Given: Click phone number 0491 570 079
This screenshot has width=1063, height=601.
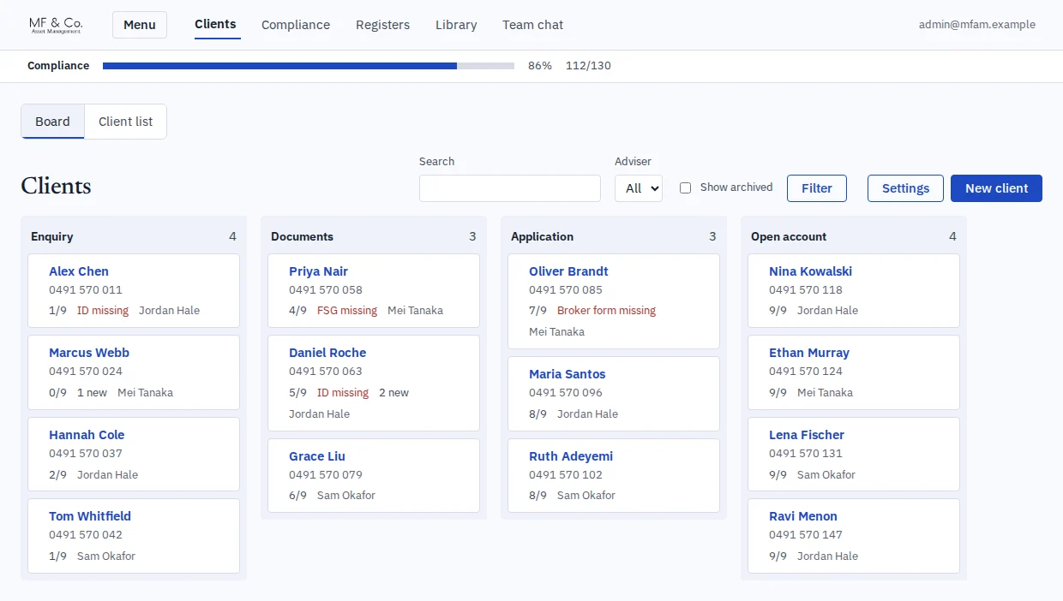Looking at the screenshot, I should [x=326, y=475].
